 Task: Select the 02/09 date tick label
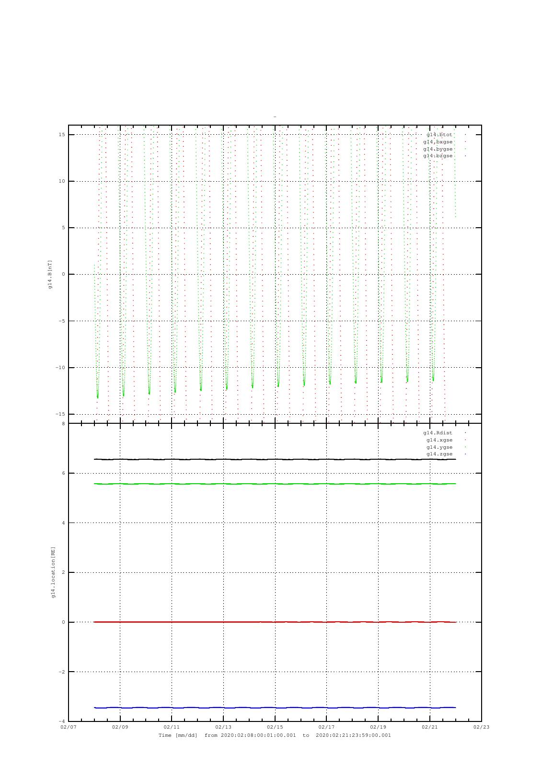pyautogui.click(x=120, y=727)
